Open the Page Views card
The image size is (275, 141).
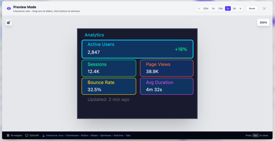[166, 68]
